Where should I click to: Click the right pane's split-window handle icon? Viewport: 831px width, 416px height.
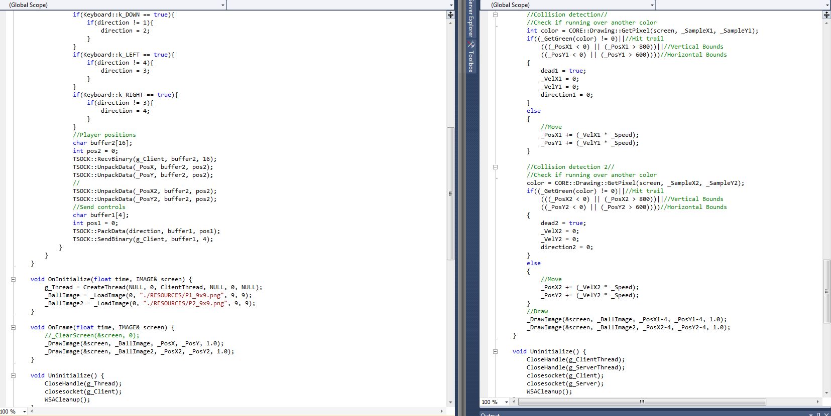pyautogui.click(x=826, y=15)
